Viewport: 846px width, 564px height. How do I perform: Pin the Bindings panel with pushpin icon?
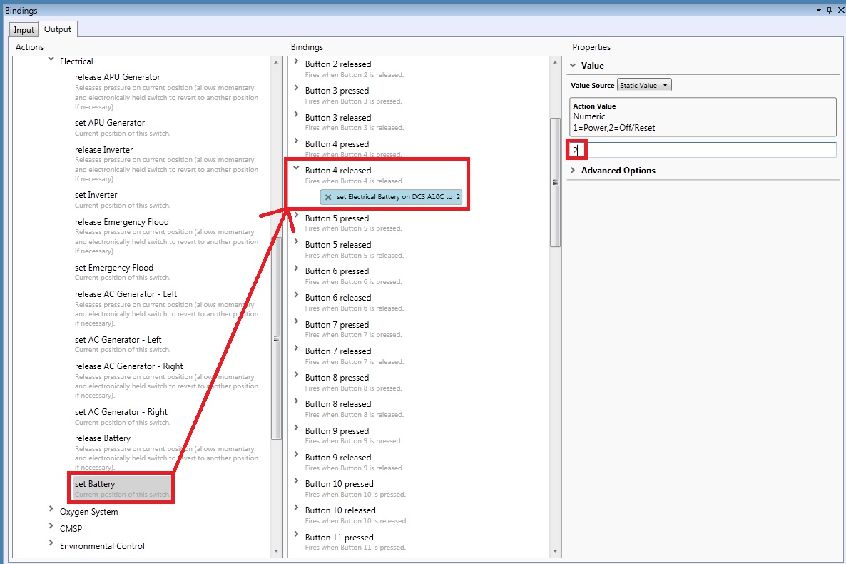point(830,10)
